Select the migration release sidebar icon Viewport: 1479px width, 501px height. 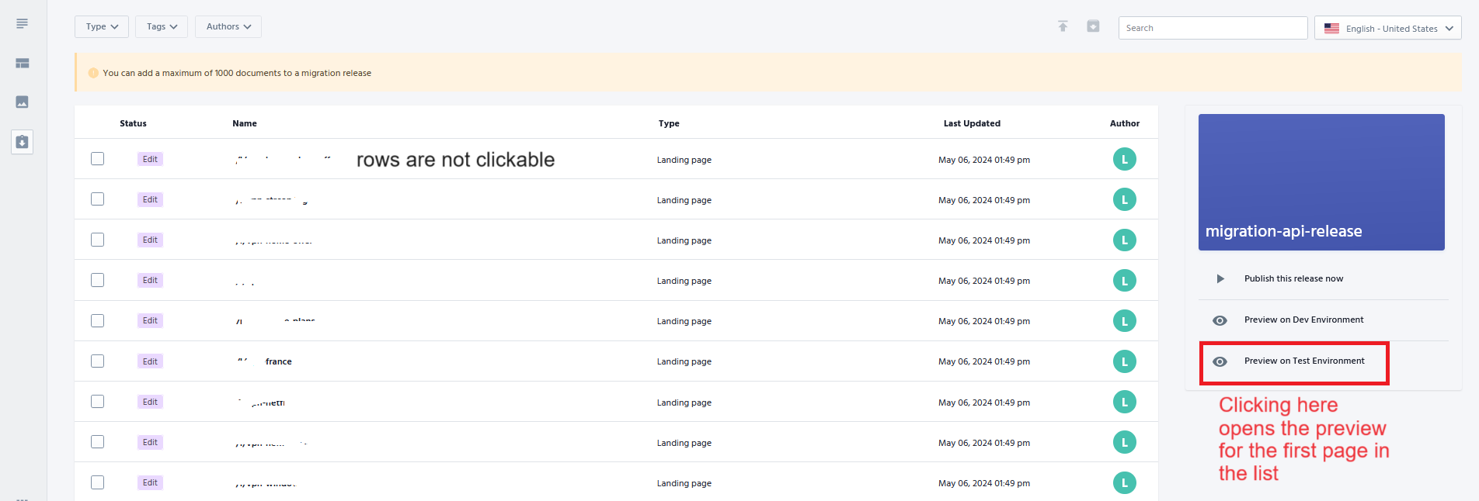point(22,142)
